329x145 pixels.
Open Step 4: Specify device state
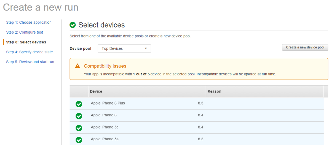30,52
